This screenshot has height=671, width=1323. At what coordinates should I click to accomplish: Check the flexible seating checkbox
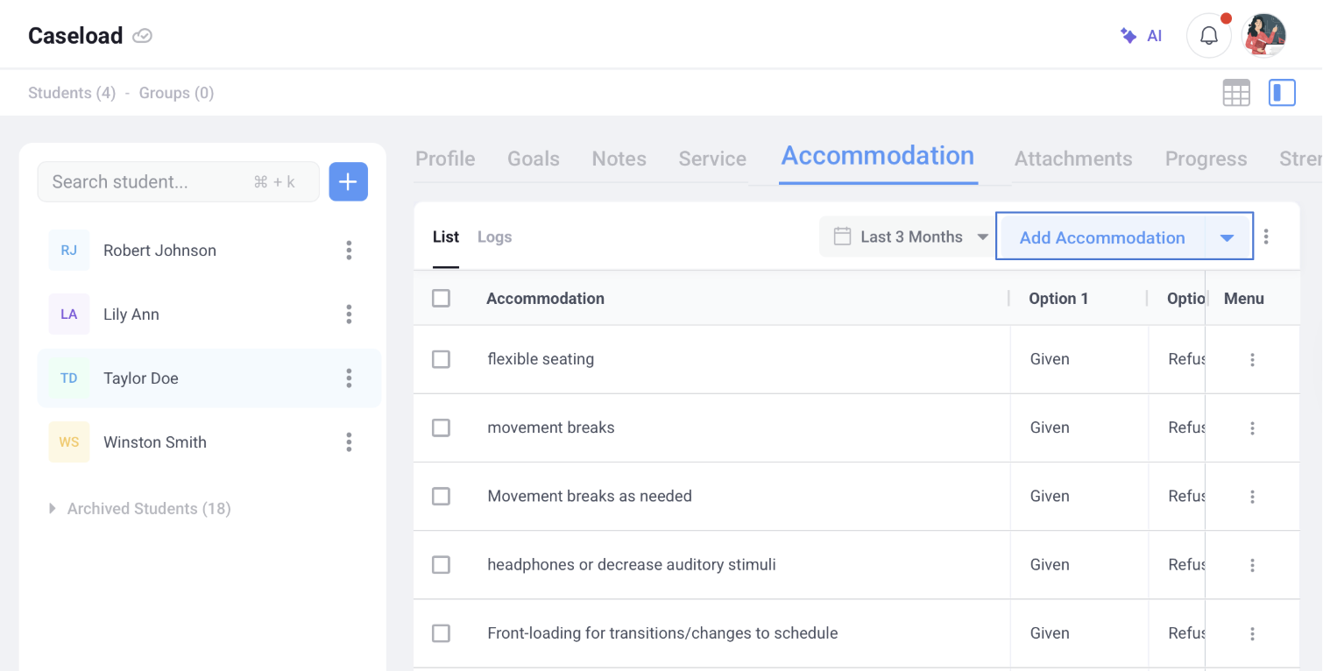click(442, 359)
